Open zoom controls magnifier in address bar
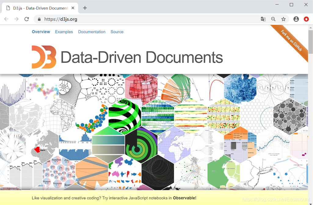This screenshot has width=313, height=205. (273, 19)
